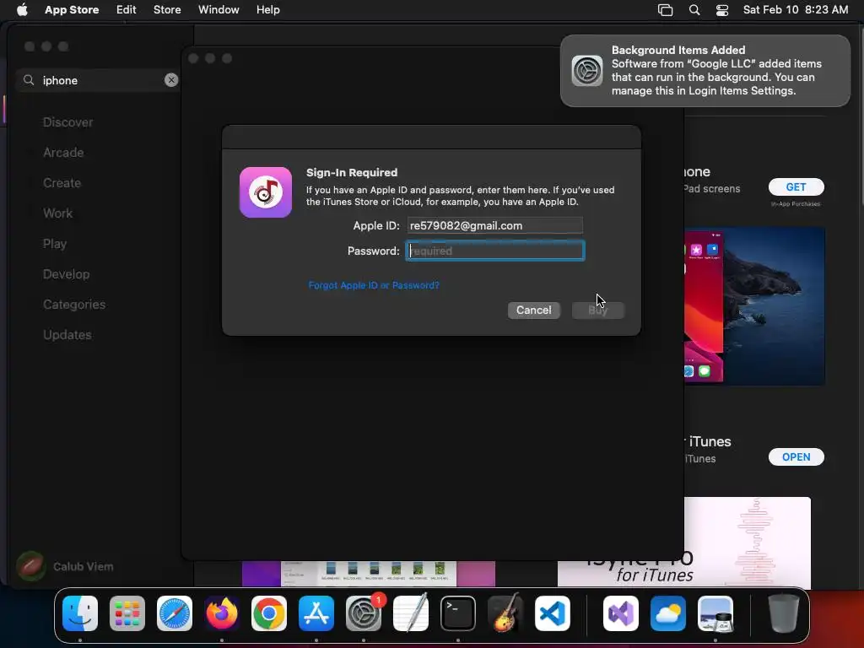Open the Apple menu

(x=22, y=9)
